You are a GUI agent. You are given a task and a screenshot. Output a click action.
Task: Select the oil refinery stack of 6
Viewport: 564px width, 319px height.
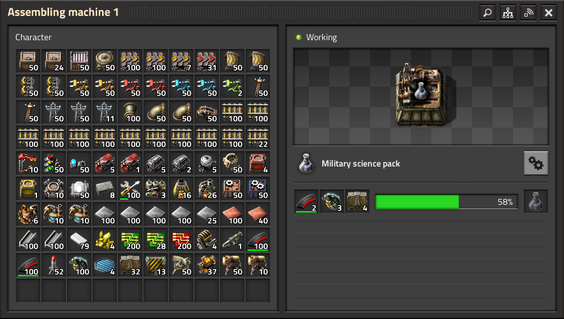(28, 214)
